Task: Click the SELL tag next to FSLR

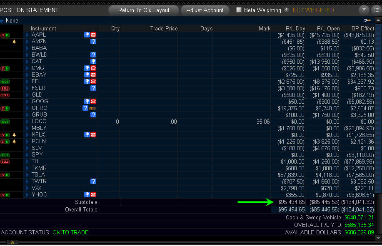Action: pos(5,88)
